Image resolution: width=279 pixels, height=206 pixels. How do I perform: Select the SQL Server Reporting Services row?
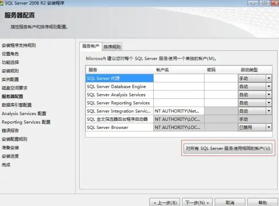(x=120, y=103)
